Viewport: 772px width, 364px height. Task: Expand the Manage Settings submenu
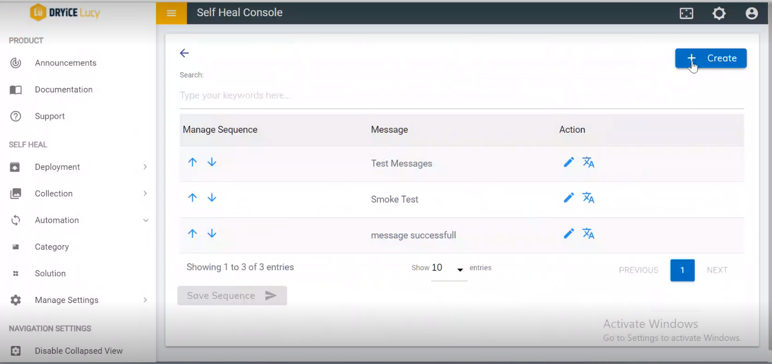[x=145, y=300]
